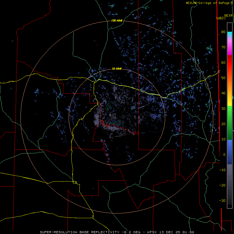Screen dimensions: 234x234
Task: Click the 0 value on the dBZ scale
Action: click(224, 155)
